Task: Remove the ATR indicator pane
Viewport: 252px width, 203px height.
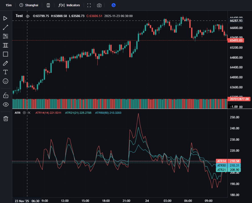Action: (29, 113)
